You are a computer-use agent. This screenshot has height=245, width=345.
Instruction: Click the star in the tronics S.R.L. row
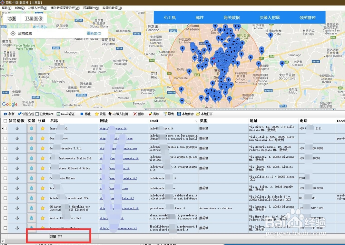(43, 148)
